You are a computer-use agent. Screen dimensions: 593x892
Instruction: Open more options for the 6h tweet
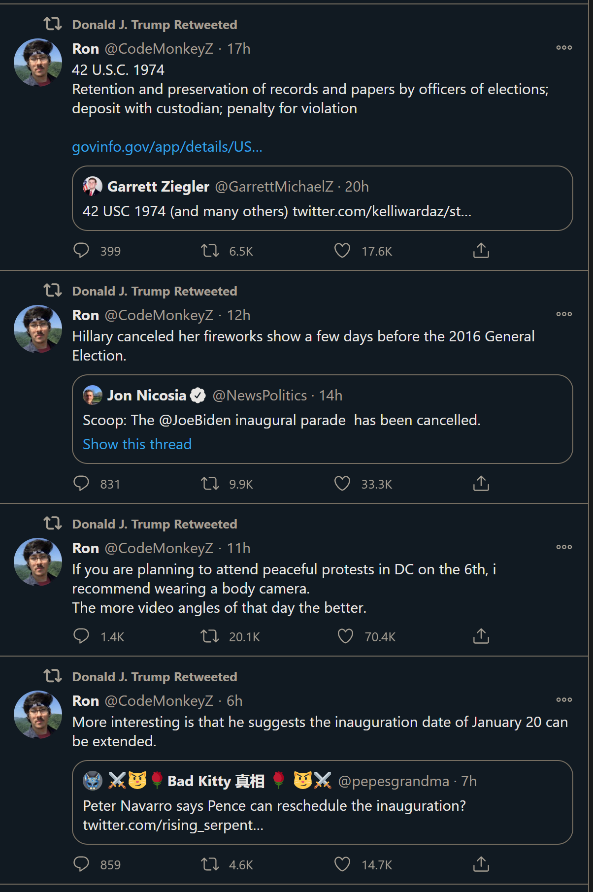[x=564, y=700]
